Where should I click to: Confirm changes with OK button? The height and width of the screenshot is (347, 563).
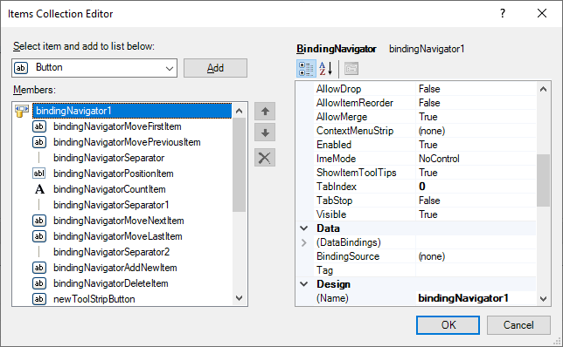coord(448,325)
